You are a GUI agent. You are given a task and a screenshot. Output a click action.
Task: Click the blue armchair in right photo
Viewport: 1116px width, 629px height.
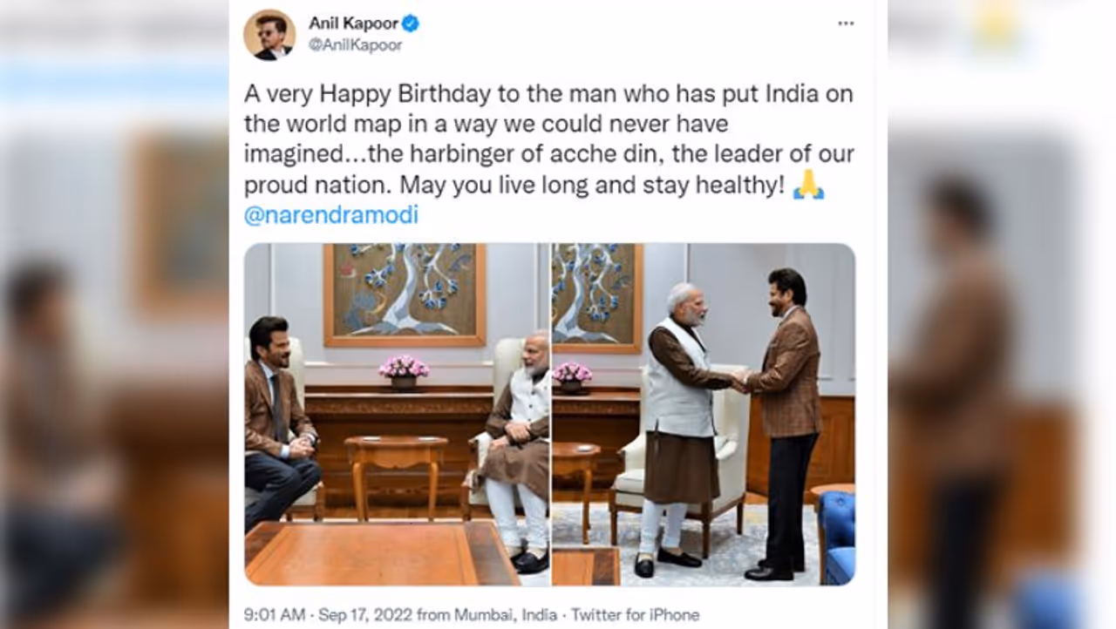tap(836, 537)
